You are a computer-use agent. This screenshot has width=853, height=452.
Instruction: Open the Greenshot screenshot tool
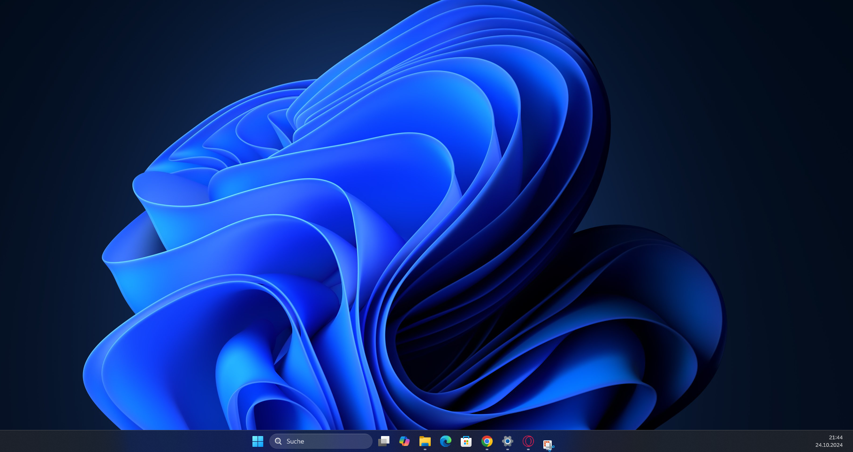pyautogui.click(x=548, y=443)
